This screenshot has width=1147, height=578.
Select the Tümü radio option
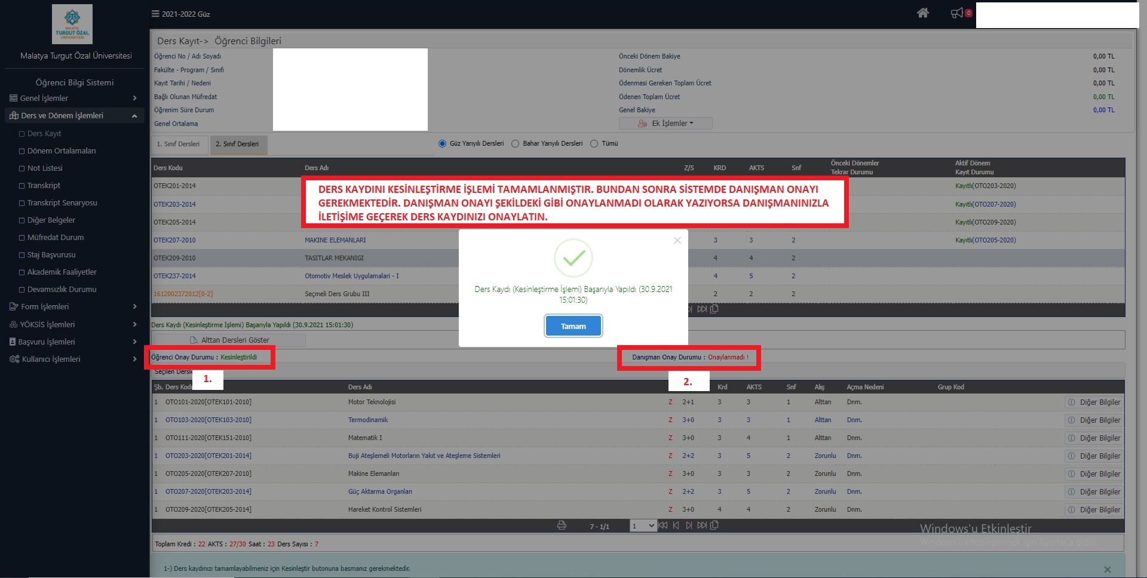[594, 144]
